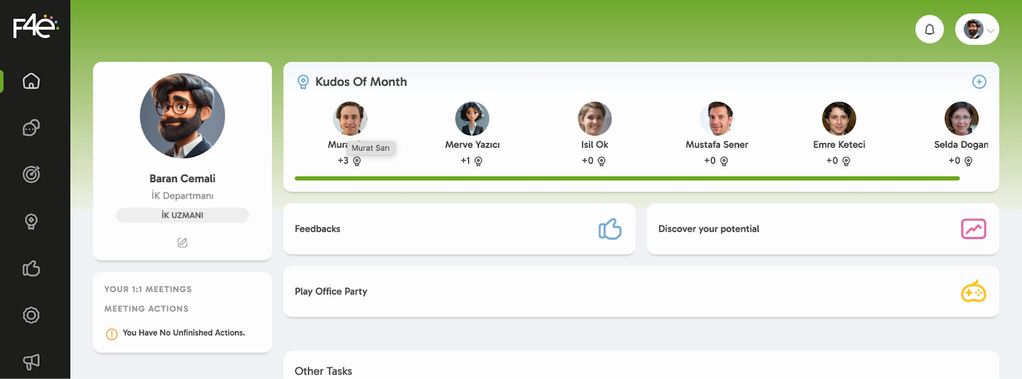Click Mustafa Sener's kudos avatar
The height and width of the screenshot is (379, 1022).
tap(717, 119)
